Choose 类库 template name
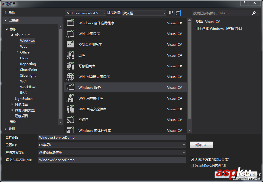 [82, 55]
